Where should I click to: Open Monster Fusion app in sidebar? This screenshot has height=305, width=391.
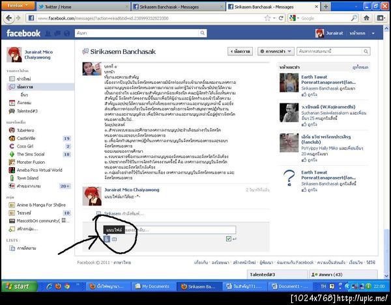coord(31,162)
